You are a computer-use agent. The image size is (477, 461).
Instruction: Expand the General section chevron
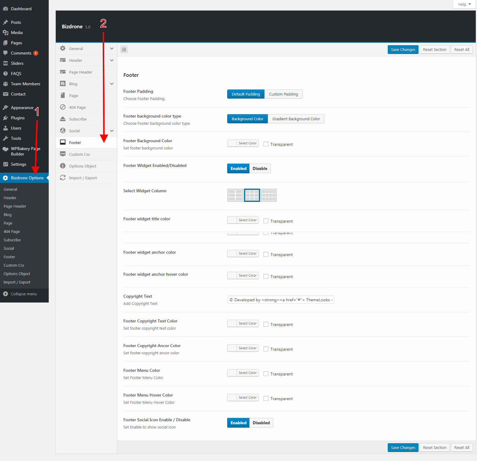(112, 49)
